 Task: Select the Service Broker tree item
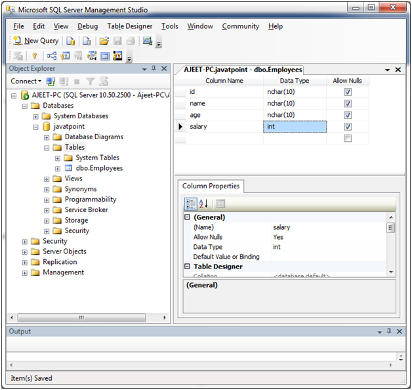coord(86,210)
